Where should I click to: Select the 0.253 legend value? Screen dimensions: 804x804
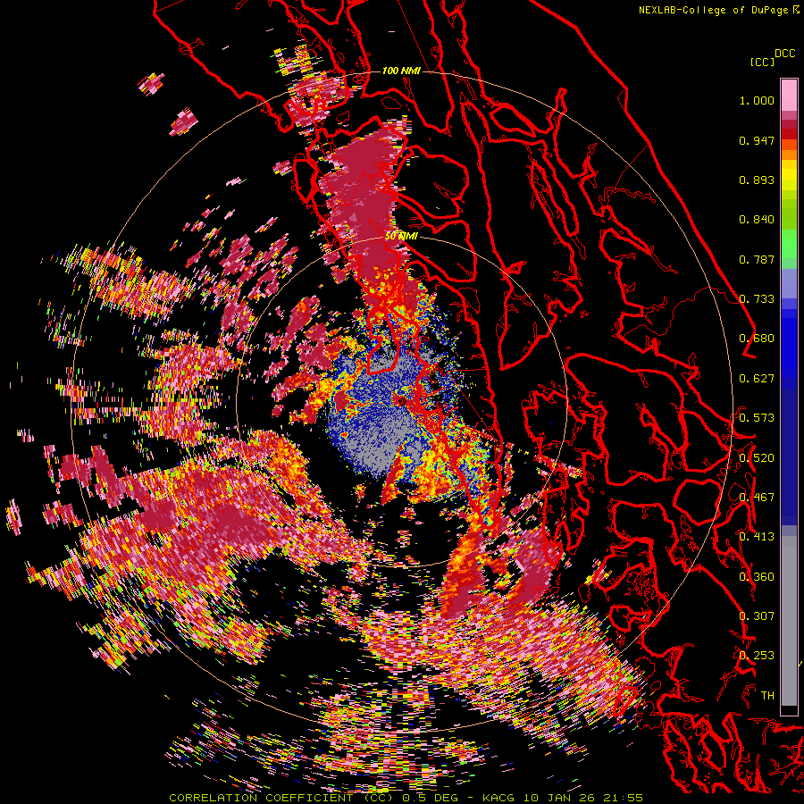point(757,656)
